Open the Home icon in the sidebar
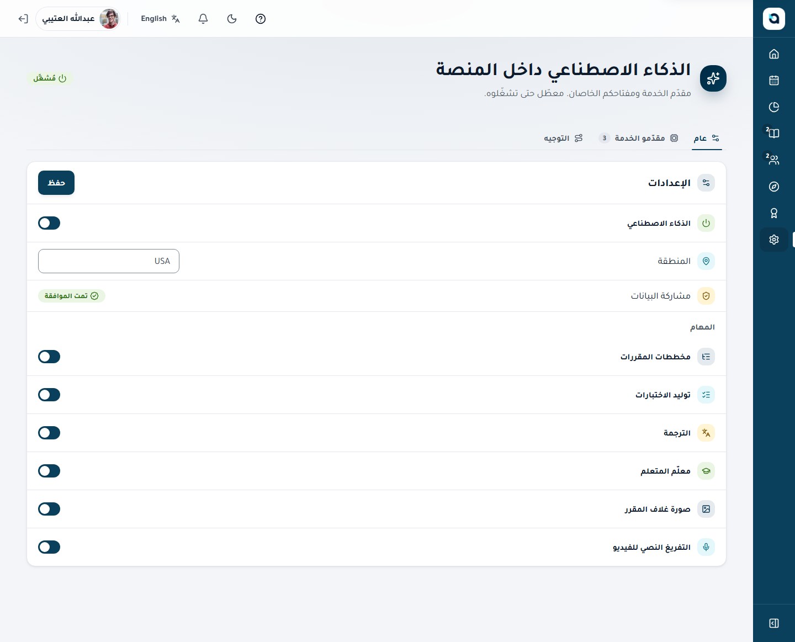 774,54
